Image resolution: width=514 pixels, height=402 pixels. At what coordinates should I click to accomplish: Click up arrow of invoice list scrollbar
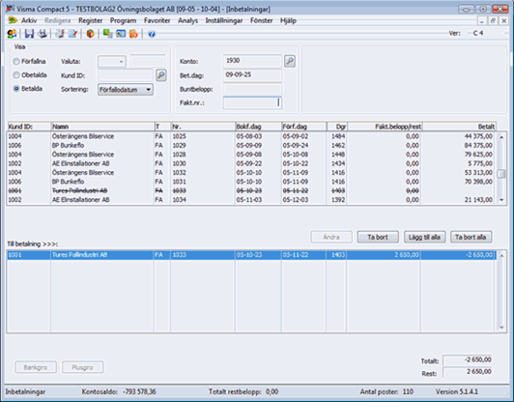(x=501, y=137)
